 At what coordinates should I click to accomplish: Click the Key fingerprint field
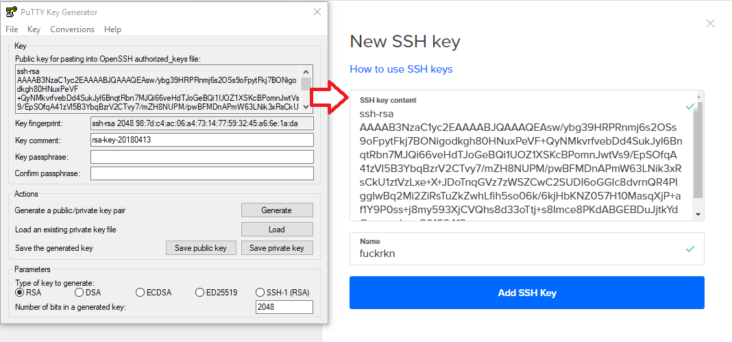202,123
